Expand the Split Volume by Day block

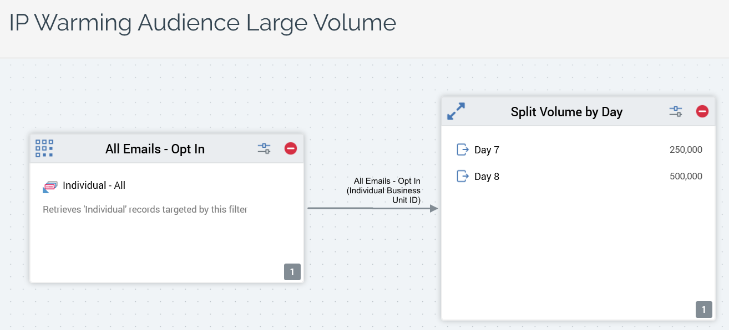click(456, 111)
